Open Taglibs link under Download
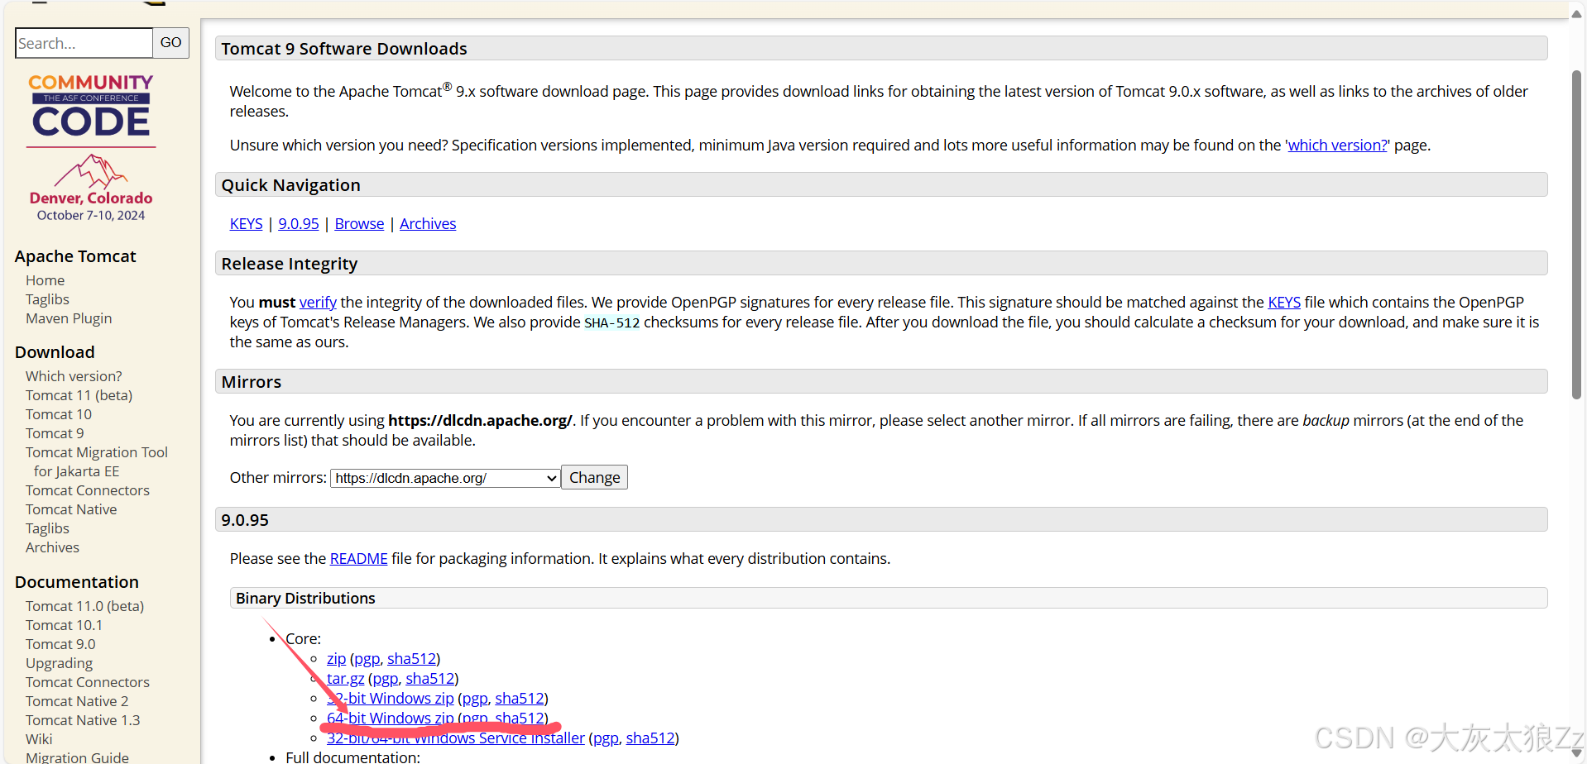 (x=47, y=528)
